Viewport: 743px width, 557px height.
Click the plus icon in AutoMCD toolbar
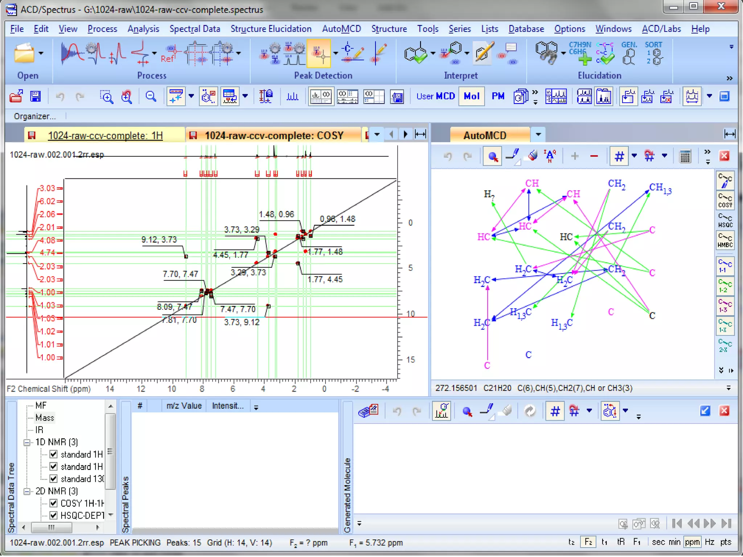(x=575, y=156)
